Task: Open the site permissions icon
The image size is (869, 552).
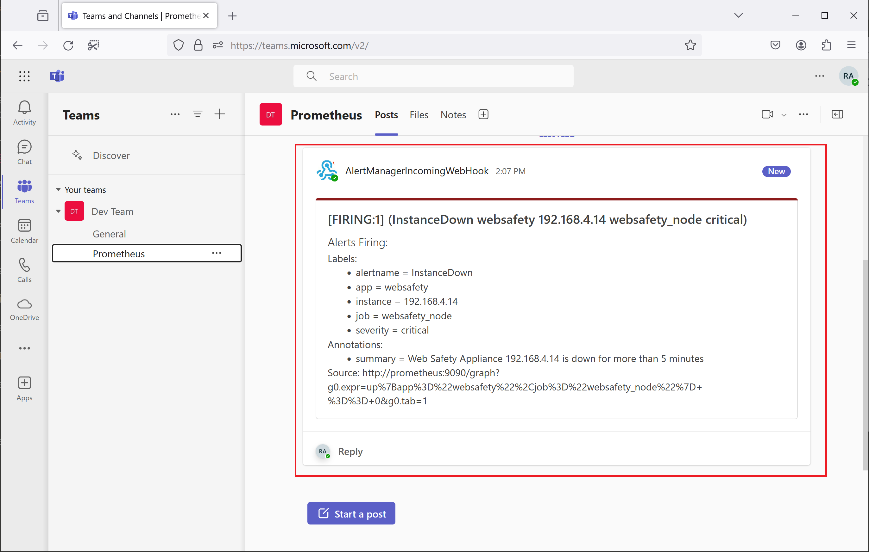Action: click(217, 46)
